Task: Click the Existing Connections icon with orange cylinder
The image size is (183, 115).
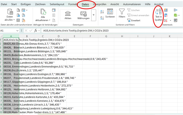Action: (x=23, y=20)
